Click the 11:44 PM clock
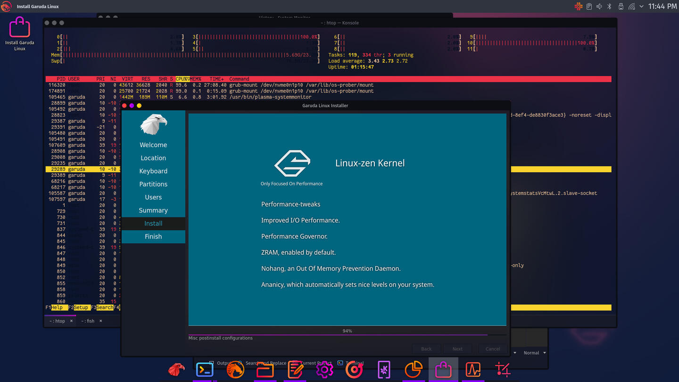Viewport: 679px width, 382px height. pos(662,7)
